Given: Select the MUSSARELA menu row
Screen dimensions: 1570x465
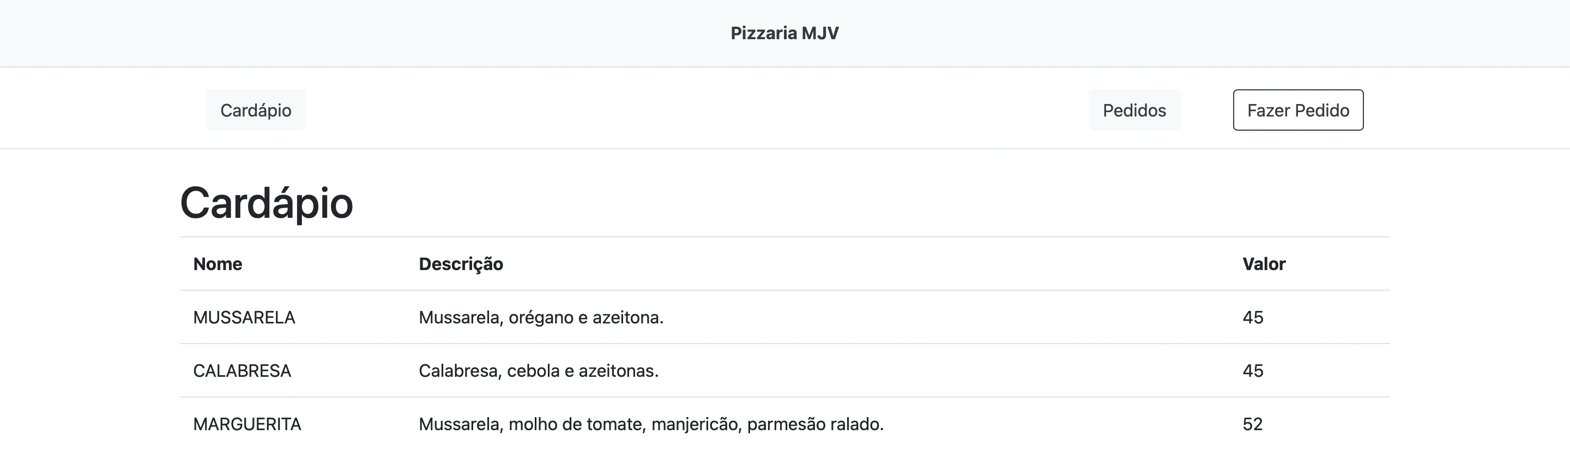Looking at the screenshot, I should pos(732,317).
